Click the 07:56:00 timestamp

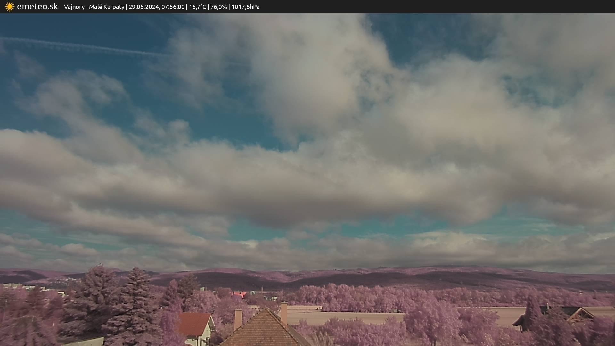pyautogui.click(x=173, y=7)
